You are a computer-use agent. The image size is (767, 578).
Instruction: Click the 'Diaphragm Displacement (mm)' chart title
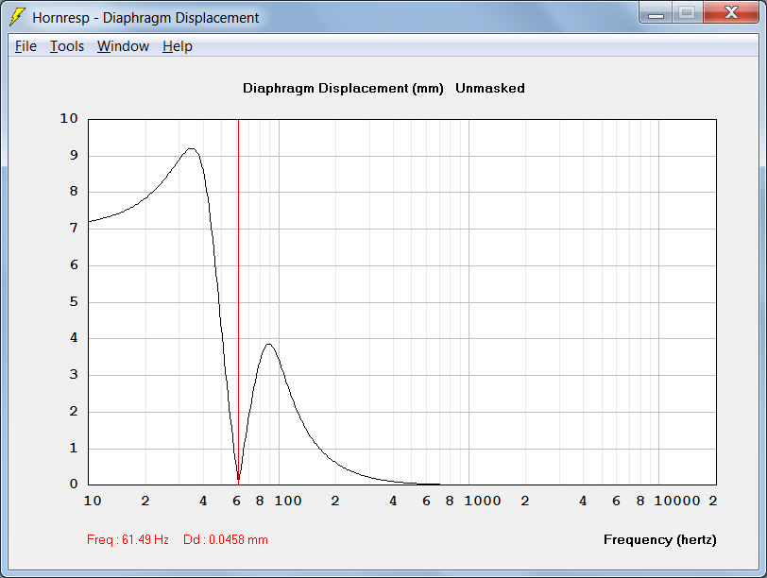[x=343, y=89]
